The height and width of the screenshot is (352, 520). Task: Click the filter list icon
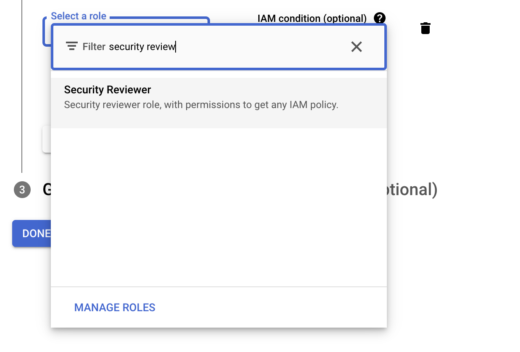pyautogui.click(x=72, y=46)
